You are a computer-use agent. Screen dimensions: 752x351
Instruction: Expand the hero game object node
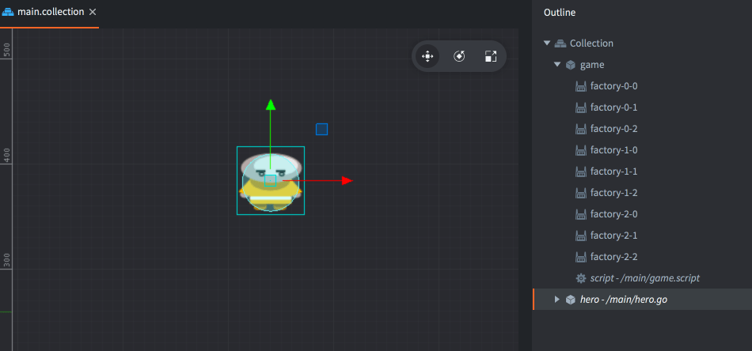point(557,300)
